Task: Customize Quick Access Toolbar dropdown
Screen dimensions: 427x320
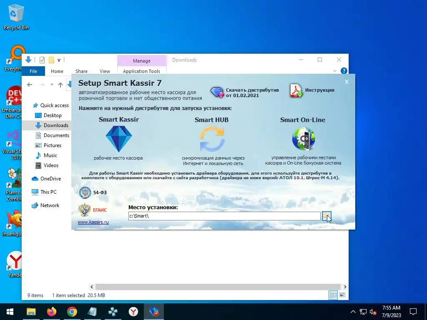Action: [59, 60]
